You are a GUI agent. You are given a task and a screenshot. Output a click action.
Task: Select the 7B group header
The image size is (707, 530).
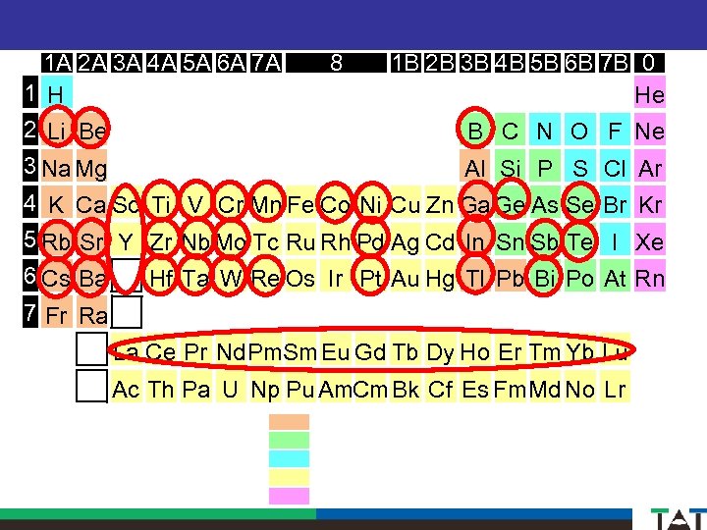[x=614, y=63]
